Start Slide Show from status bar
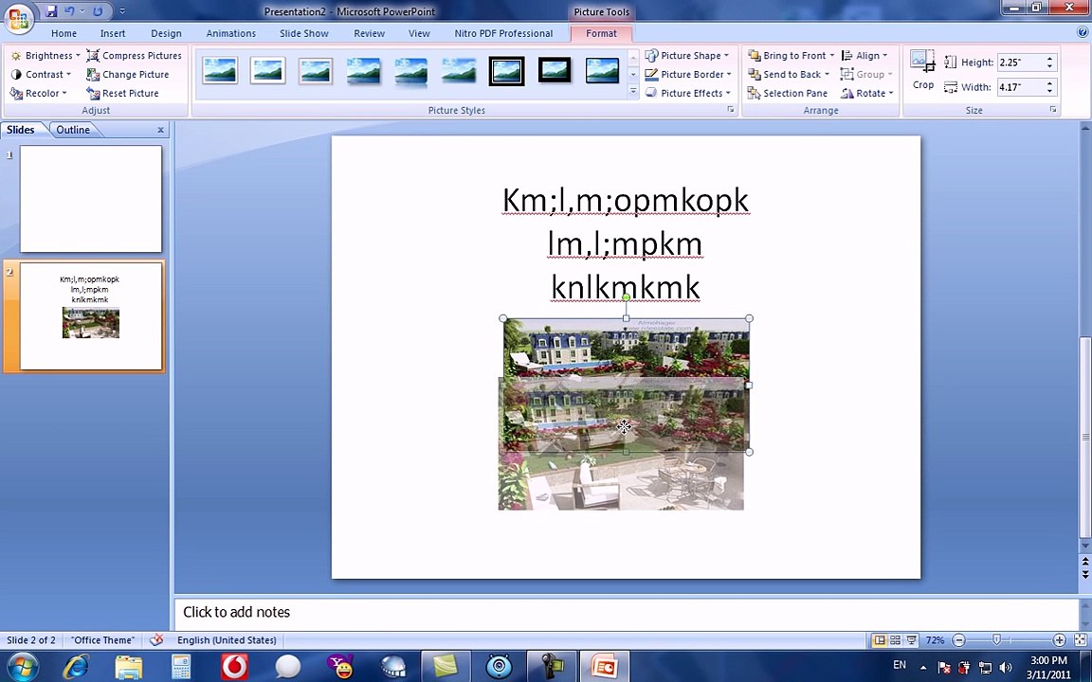The image size is (1092, 682). coord(911,640)
